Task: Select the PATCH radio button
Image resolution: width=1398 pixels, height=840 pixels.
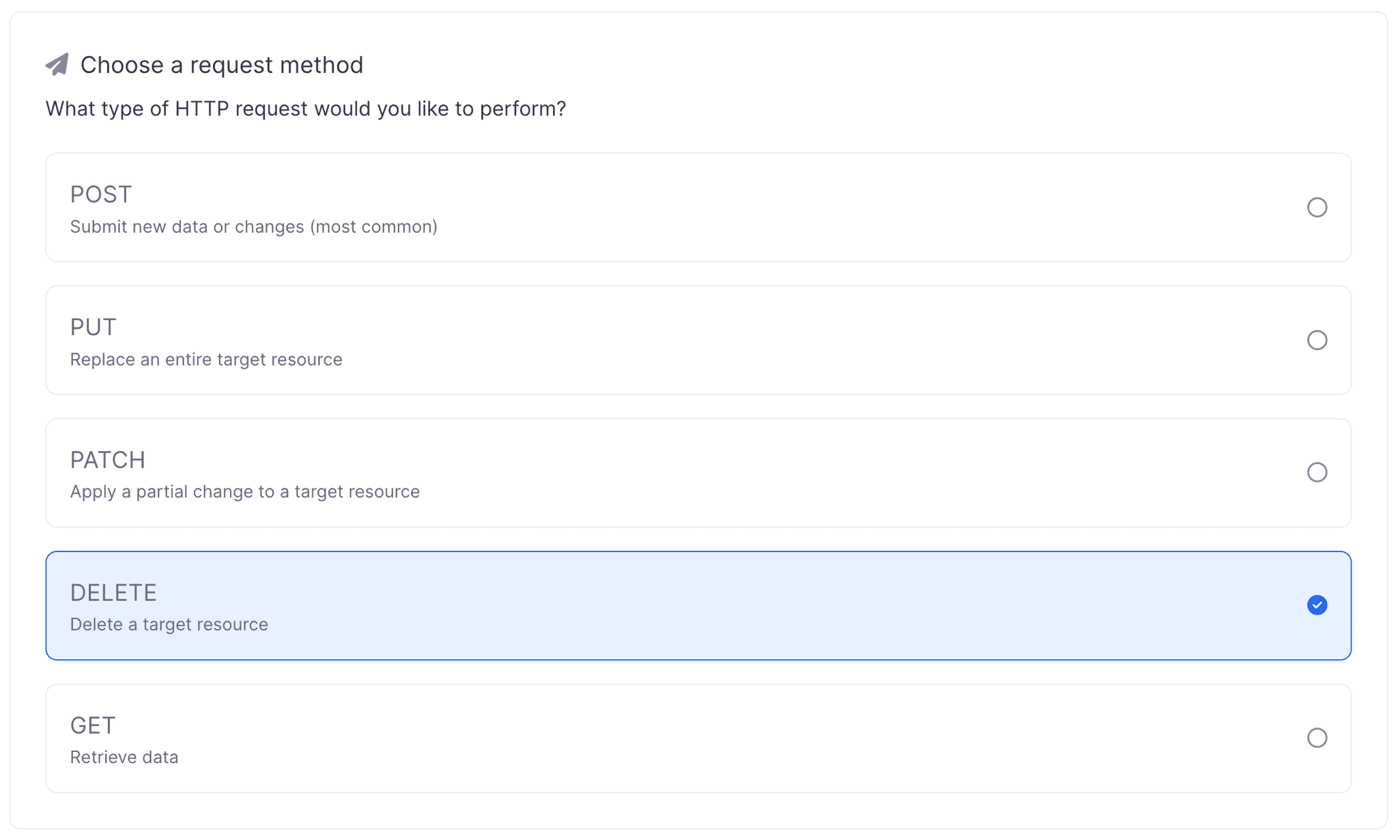Action: (x=1317, y=472)
